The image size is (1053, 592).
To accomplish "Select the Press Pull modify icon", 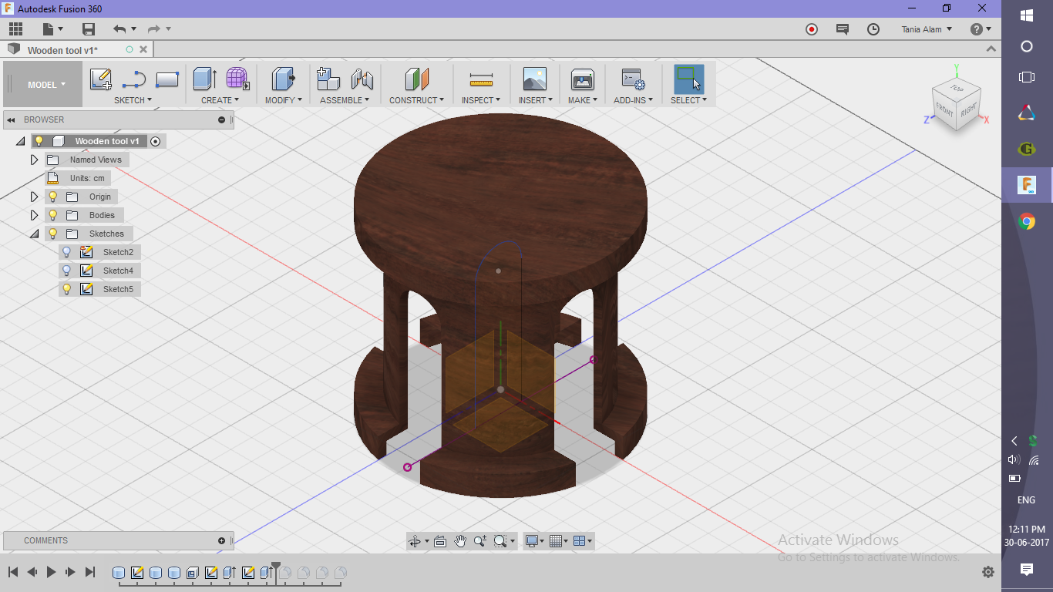I will click(284, 79).
